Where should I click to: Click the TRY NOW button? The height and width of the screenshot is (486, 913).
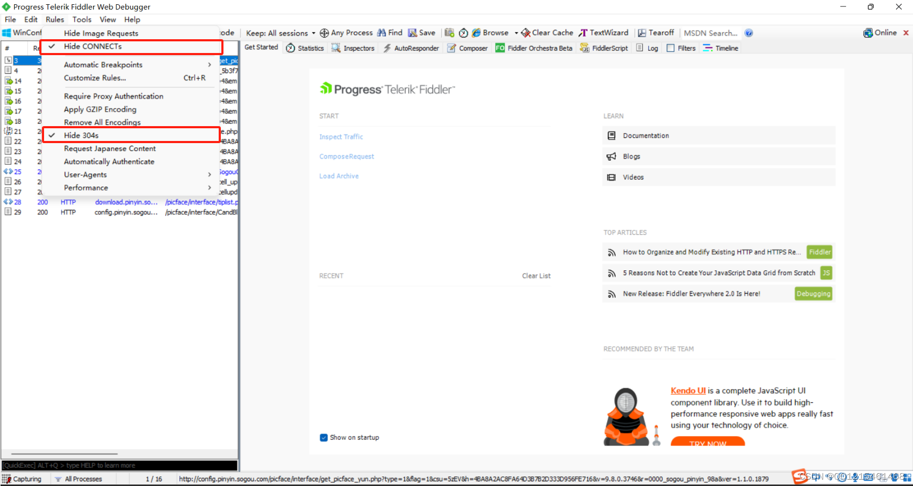point(708,442)
